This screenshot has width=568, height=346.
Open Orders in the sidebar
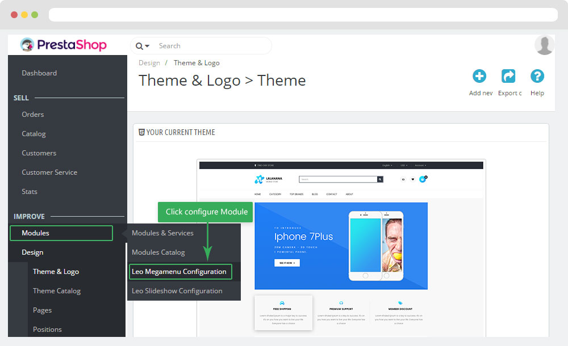(x=32, y=115)
